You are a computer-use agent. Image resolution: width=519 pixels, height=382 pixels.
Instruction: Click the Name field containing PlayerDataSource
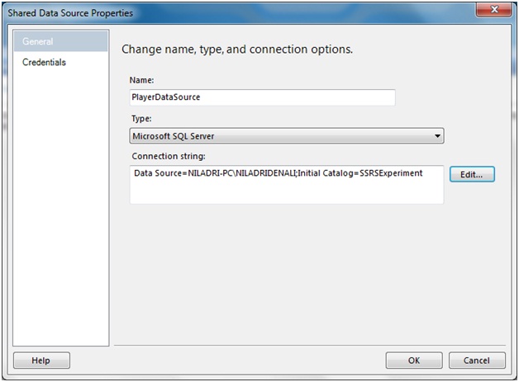(262, 97)
